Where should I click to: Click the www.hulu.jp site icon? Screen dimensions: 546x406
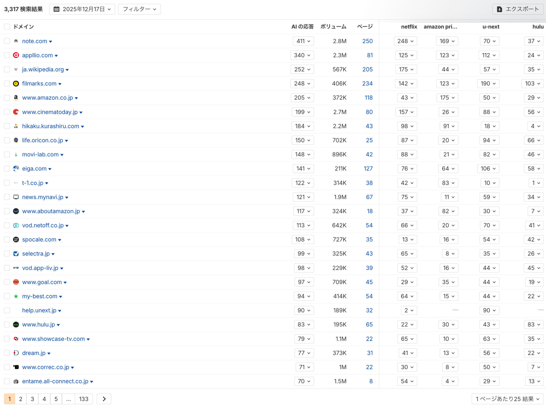[16, 325]
